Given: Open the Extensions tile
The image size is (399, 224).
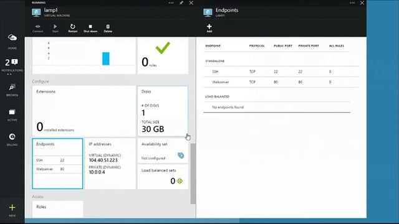Looking at the screenshot, I should pos(84,111).
